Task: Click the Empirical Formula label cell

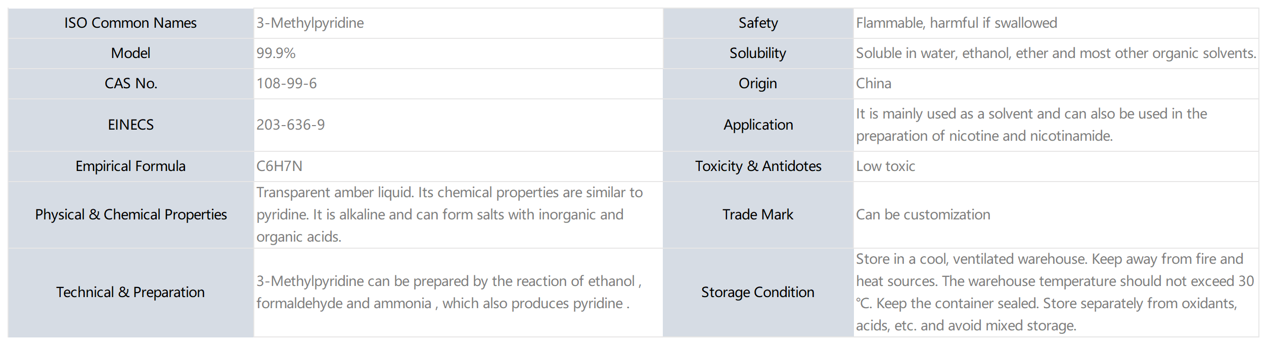Action: pyautogui.click(x=130, y=166)
